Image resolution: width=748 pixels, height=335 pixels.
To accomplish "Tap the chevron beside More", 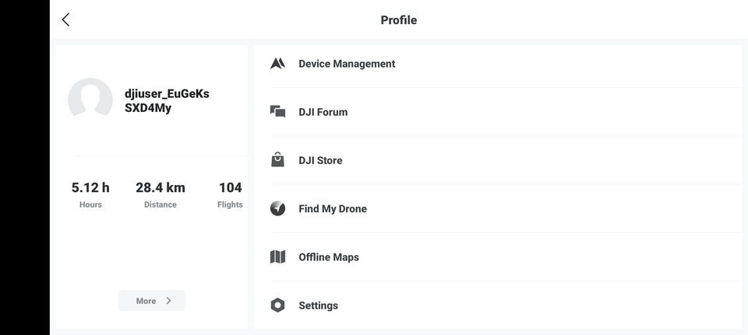I will point(169,301).
